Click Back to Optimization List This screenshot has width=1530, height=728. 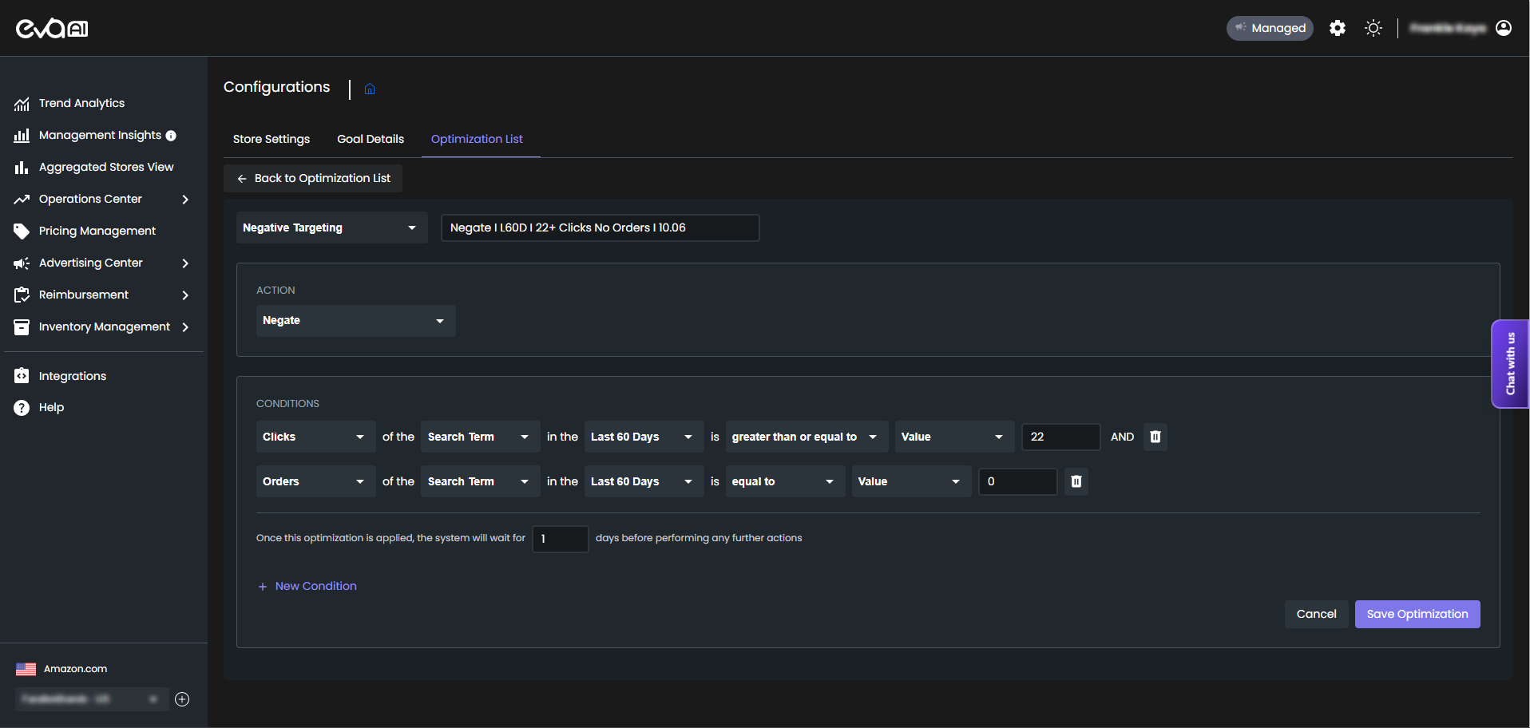pyautogui.click(x=314, y=178)
